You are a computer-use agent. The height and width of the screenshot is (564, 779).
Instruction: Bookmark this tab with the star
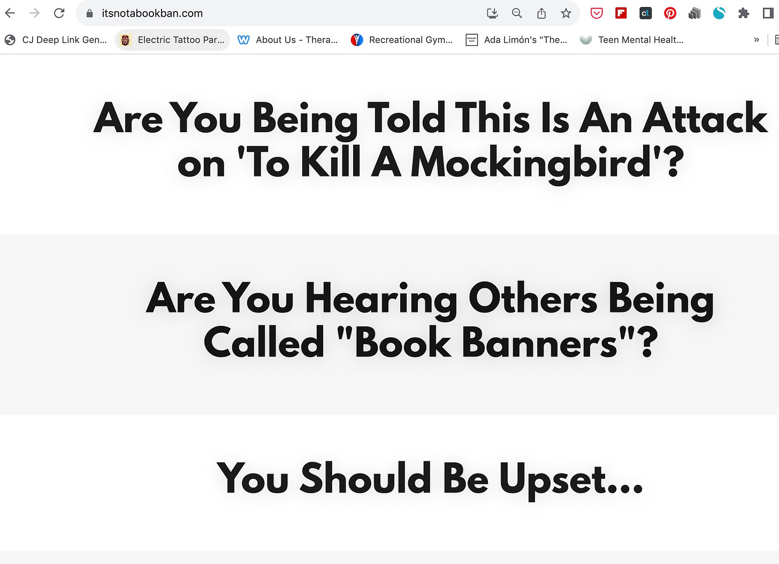[566, 13]
